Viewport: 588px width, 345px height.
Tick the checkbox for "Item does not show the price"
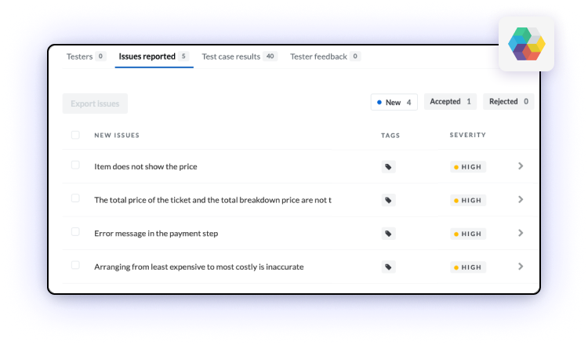pyautogui.click(x=75, y=165)
